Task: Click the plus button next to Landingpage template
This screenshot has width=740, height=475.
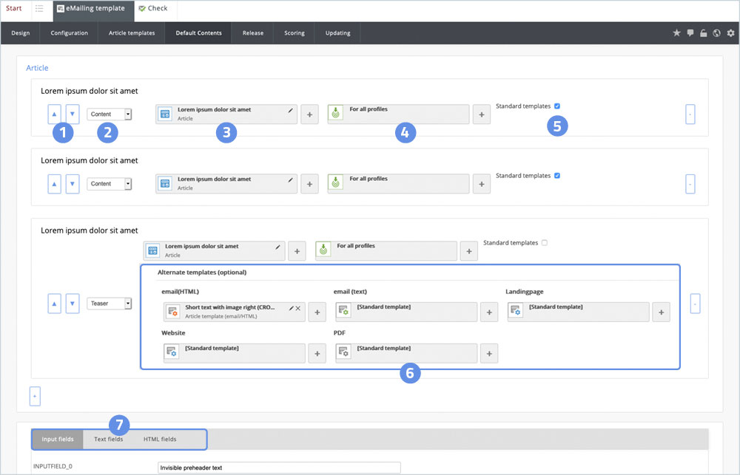Action: pyautogui.click(x=660, y=312)
